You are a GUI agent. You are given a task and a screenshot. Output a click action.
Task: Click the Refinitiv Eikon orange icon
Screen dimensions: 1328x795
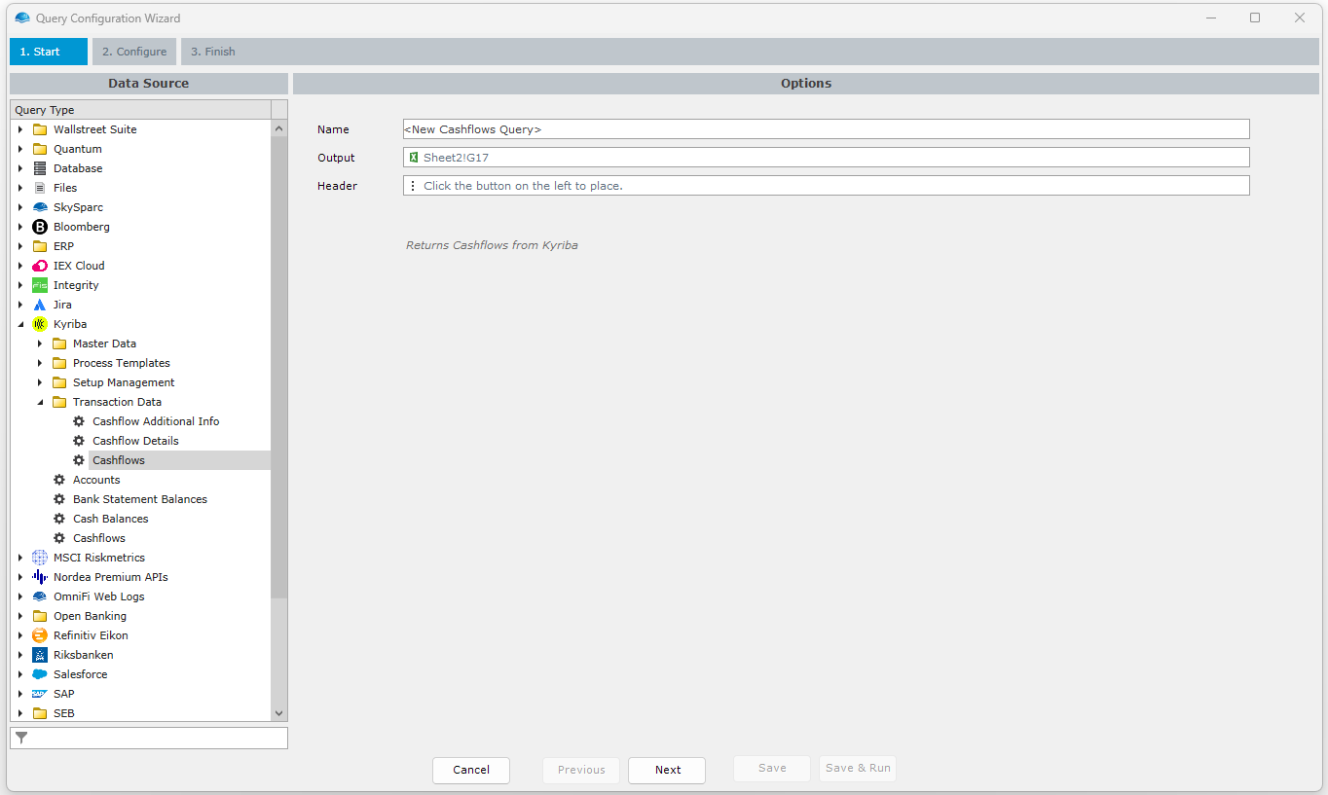tap(40, 635)
